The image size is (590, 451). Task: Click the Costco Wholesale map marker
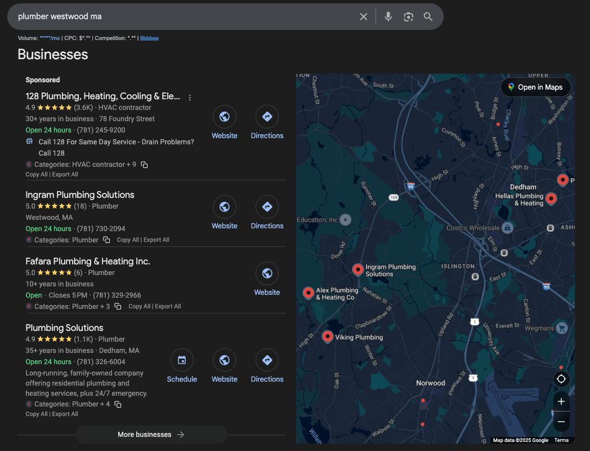508,228
